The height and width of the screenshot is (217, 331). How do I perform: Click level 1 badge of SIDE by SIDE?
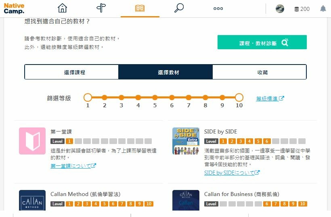click(223, 141)
